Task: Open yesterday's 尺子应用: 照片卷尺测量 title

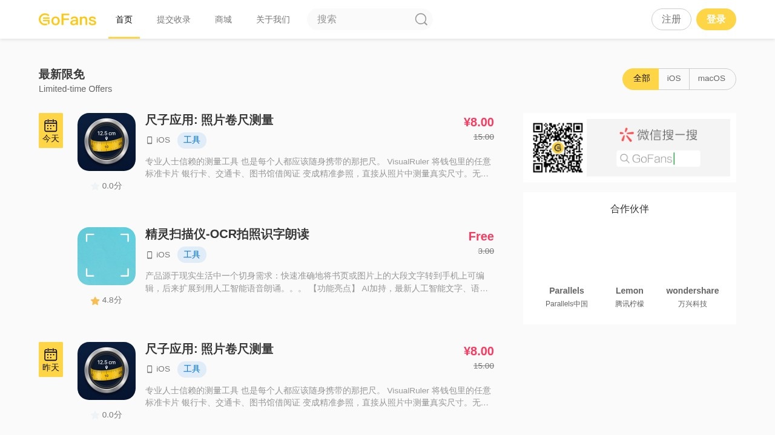Action: (209, 349)
